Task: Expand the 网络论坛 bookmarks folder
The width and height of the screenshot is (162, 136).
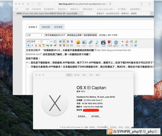Action: click(x=75, y=9)
